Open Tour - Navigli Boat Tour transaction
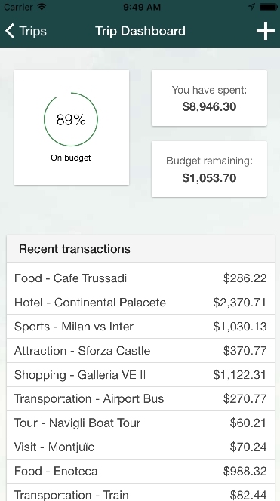This screenshot has width=280, height=501. click(x=140, y=423)
